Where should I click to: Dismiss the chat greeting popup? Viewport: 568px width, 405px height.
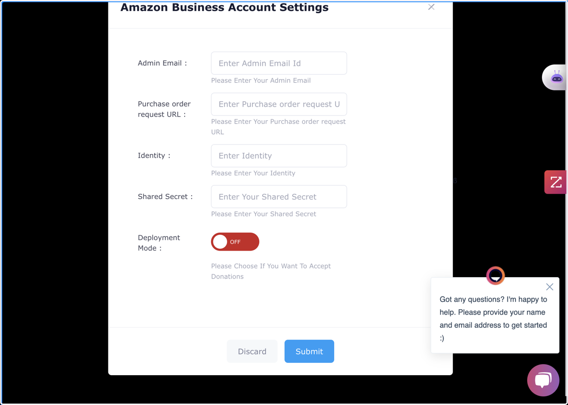click(x=550, y=287)
